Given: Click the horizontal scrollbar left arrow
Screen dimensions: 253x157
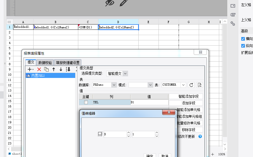Looking at the screenshot, I should (x=9, y=149).
